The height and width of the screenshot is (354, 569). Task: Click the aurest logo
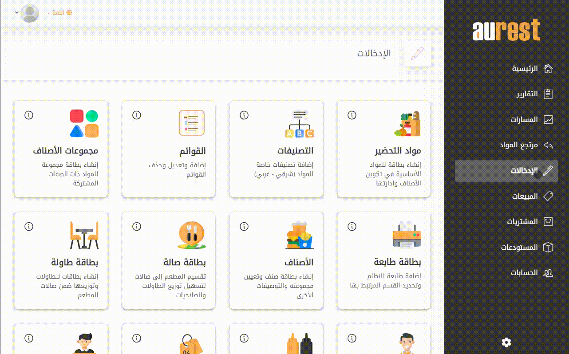tap(506, 30)
